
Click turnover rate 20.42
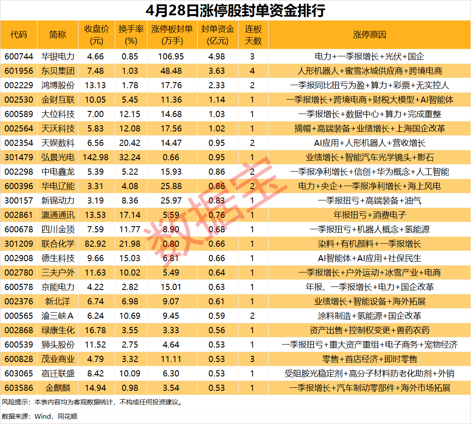(130, 143)
